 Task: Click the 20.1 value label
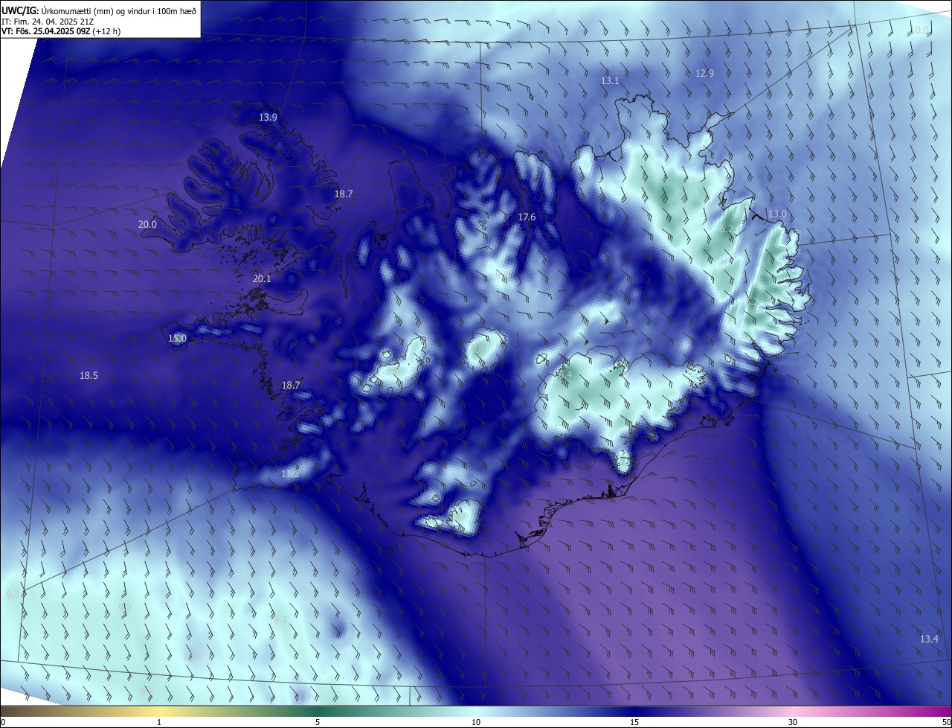[262, 278]
